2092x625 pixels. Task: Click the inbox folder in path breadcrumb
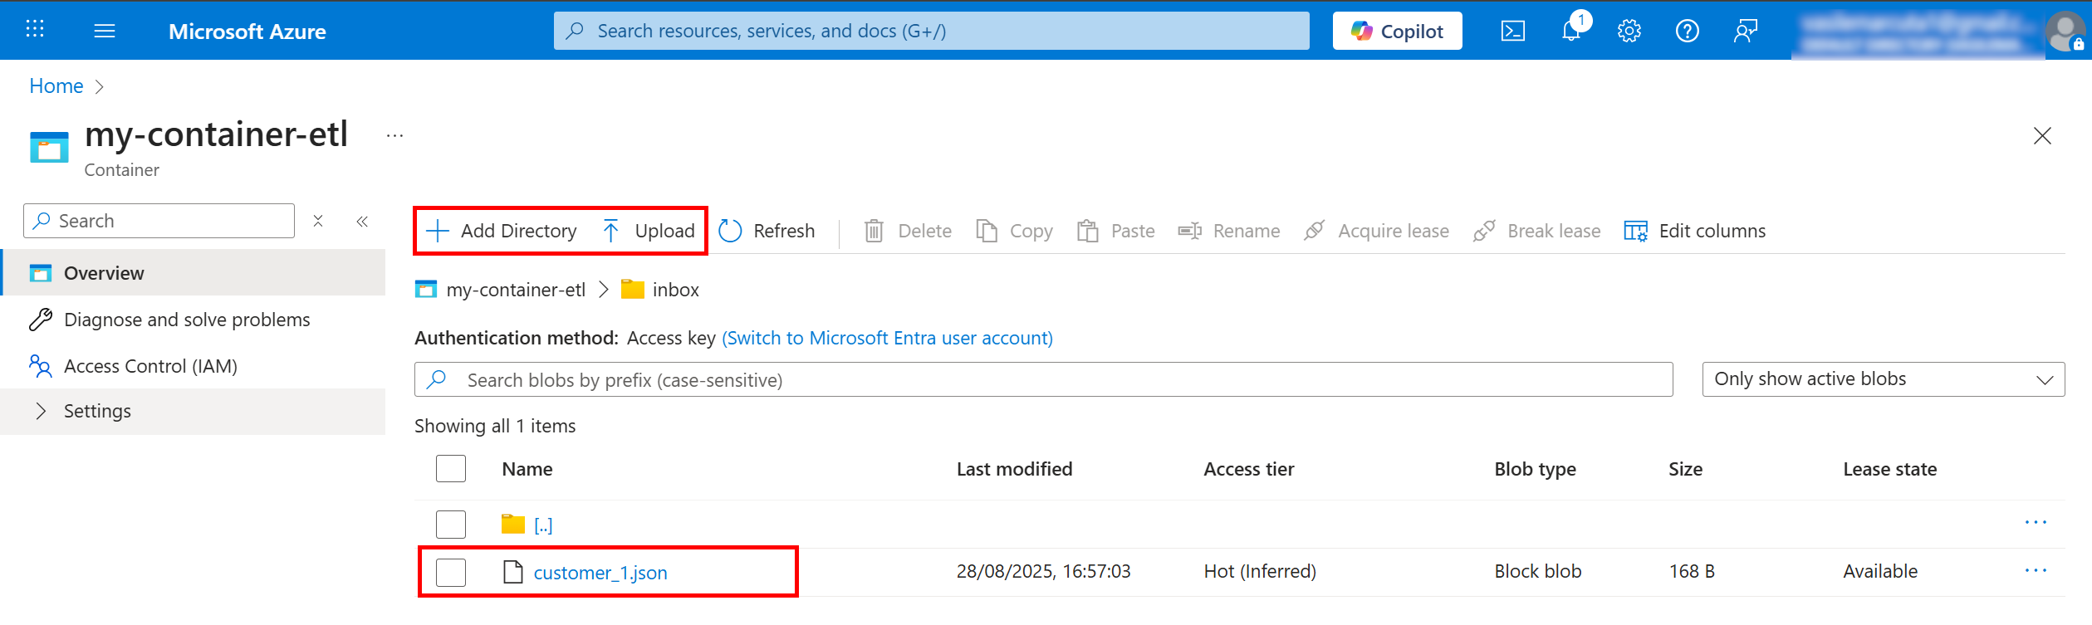click(x=660, y=290)
